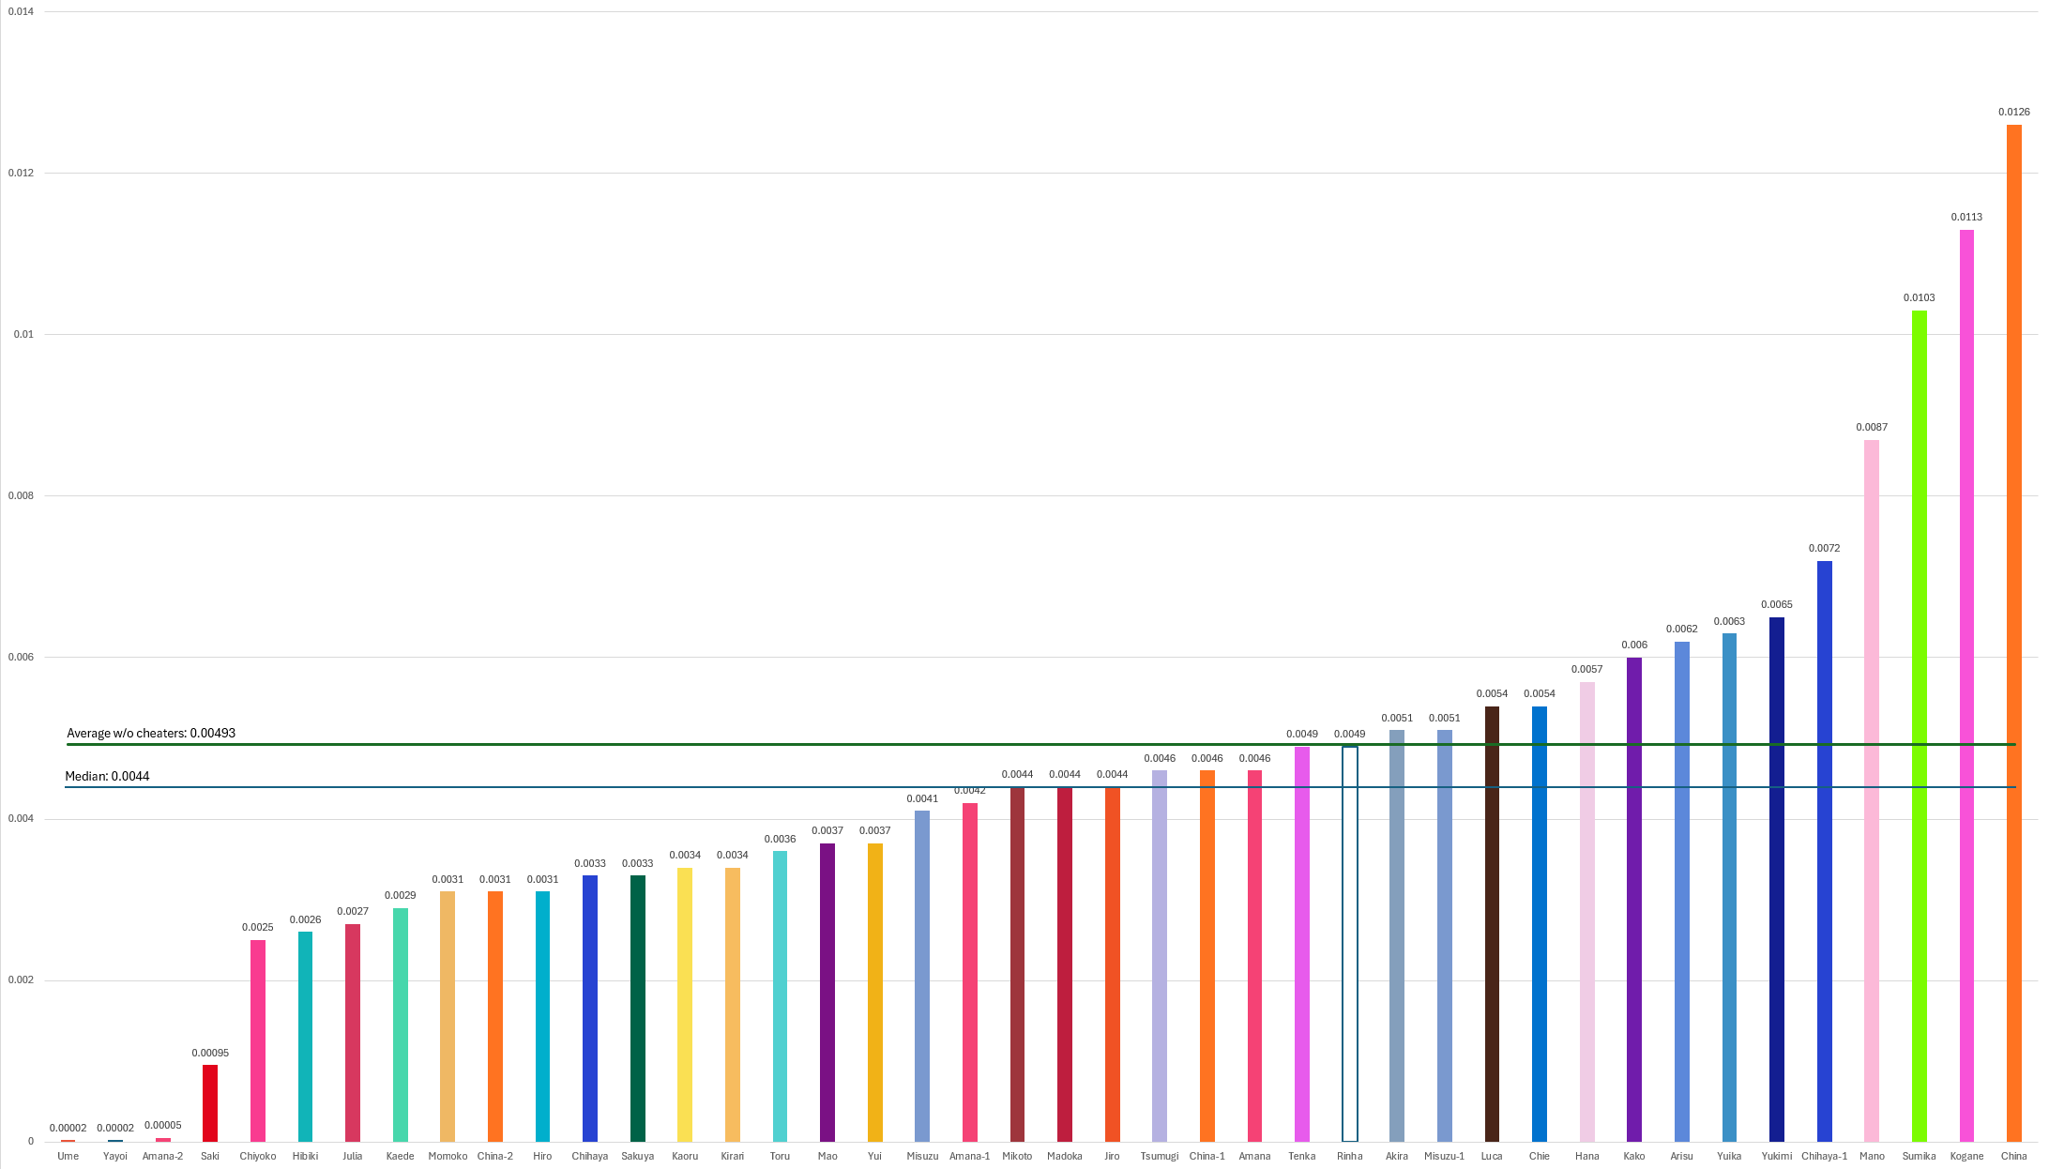Click the 'Median: 0.0044' label
Screen dimensions: 2049x1169
[x=107, y=776]
